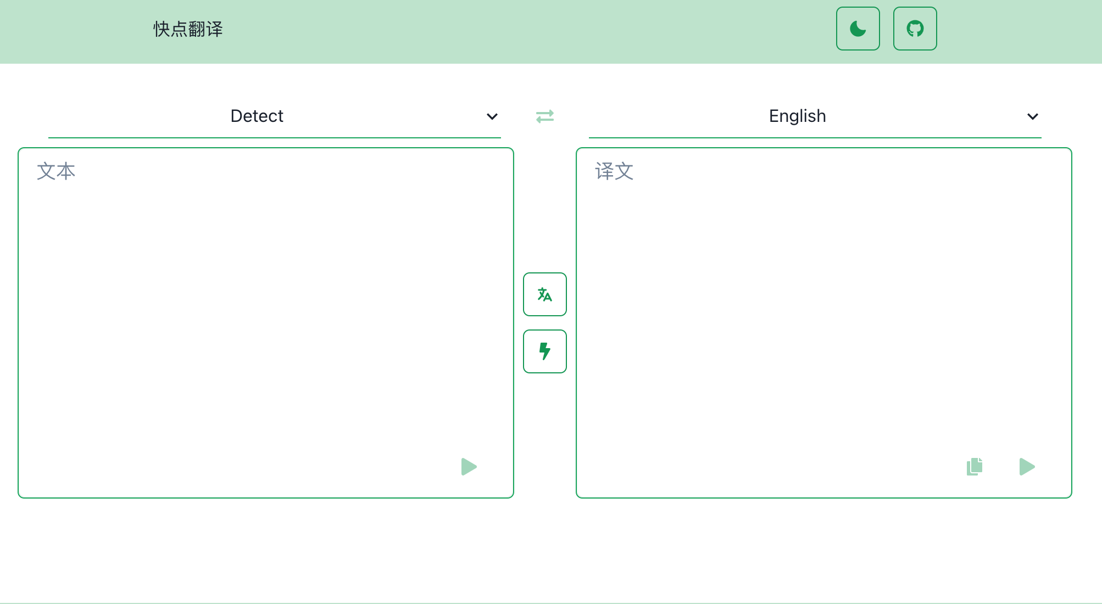The width and height of the screenshot is (1102, 604).
Task: Click the empty green header bar
Action: coord(522,30)
